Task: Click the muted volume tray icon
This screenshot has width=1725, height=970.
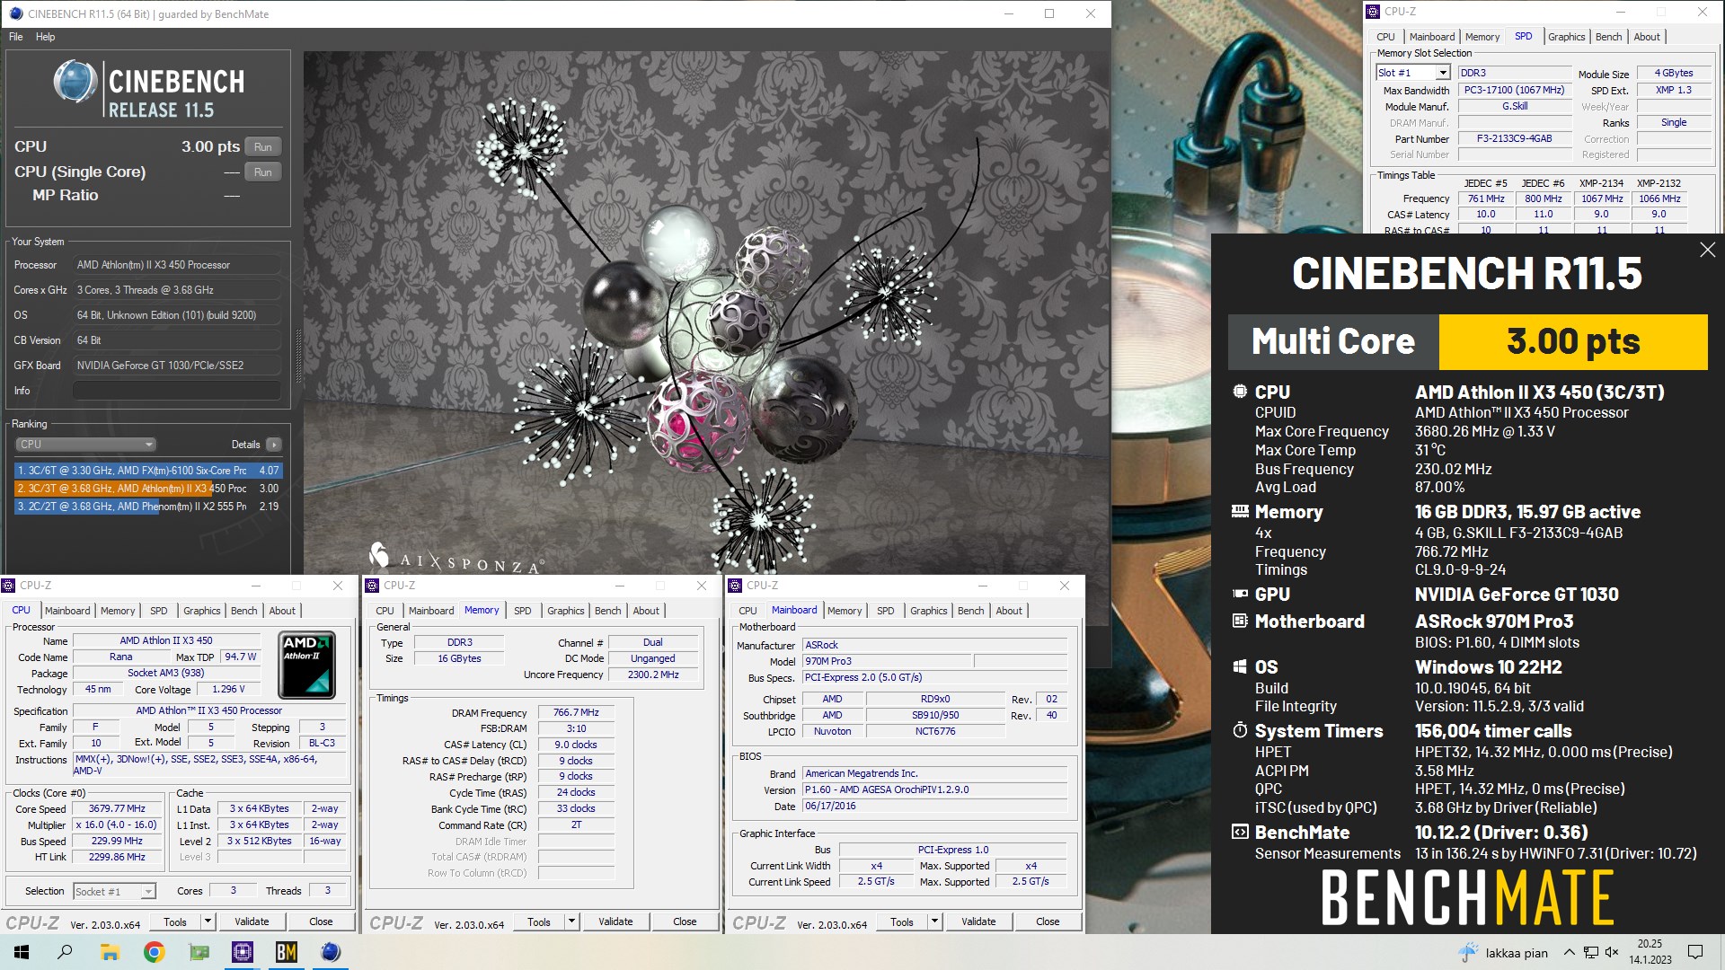Action: click(x=1613, y=952)
